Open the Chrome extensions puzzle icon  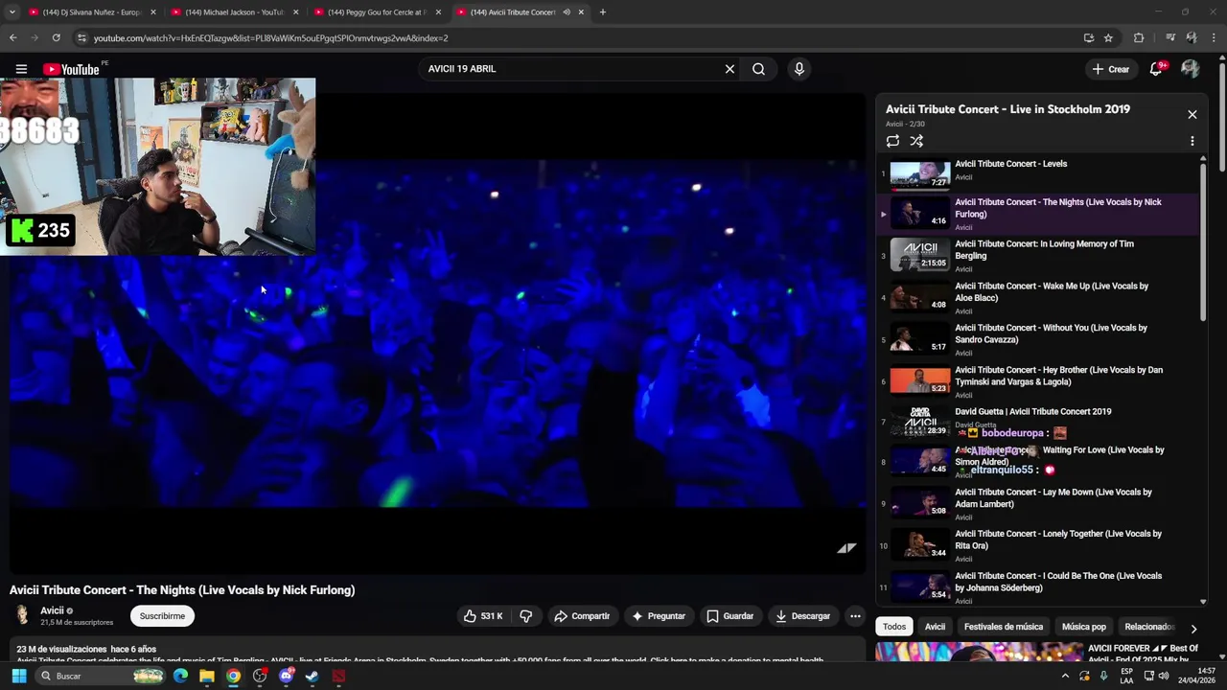pyautogui.click(x=1139, y=38)
